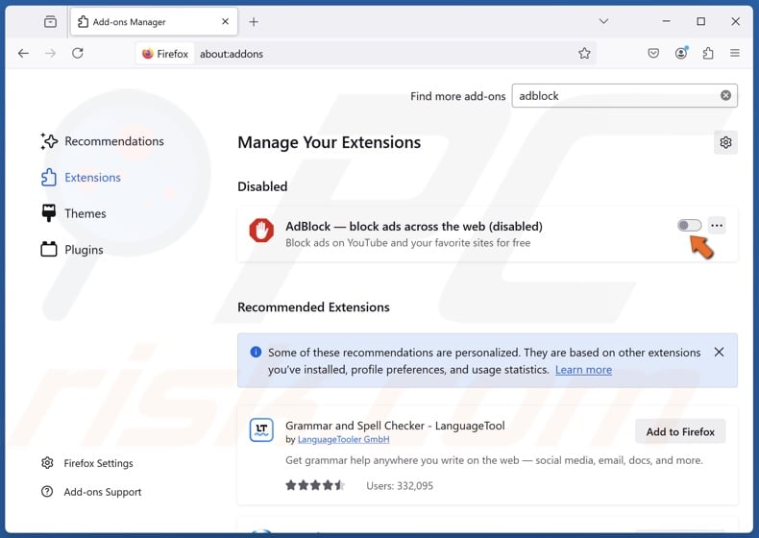The height and width of the screenshot is (538, 759).
Task: Go back to previous page
Action: pyautogui.click(x=23, y=53)
